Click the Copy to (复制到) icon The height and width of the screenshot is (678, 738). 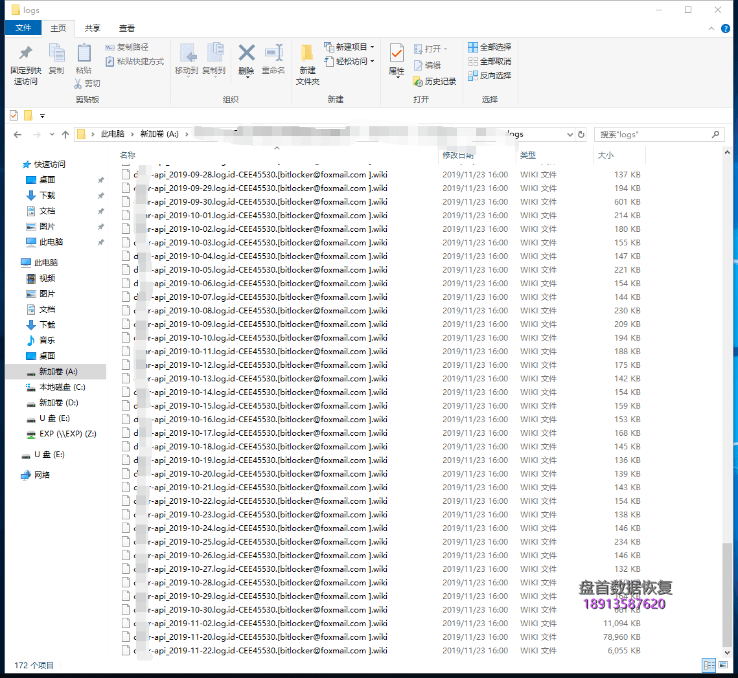pyautogui.click(x=214, y=52)
